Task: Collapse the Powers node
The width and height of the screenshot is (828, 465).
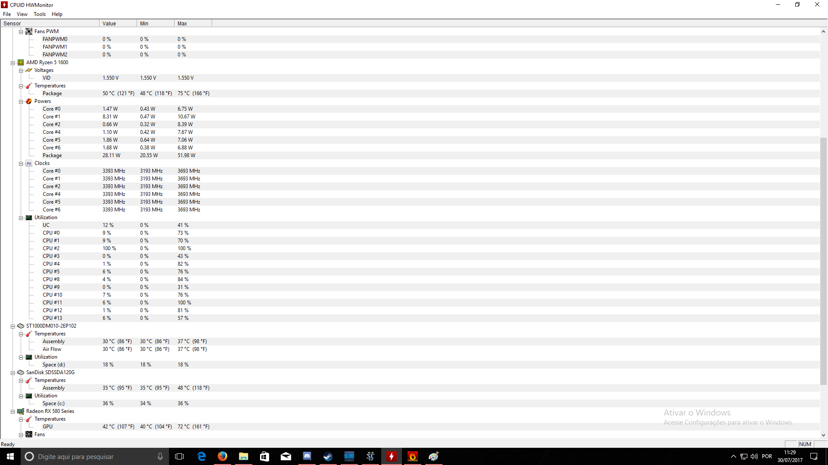Action: point(21,102)
